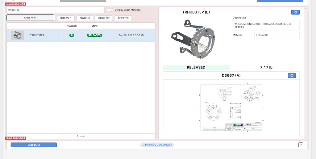Click the Revision column header
Screen dimensions: 316x159
72,26
